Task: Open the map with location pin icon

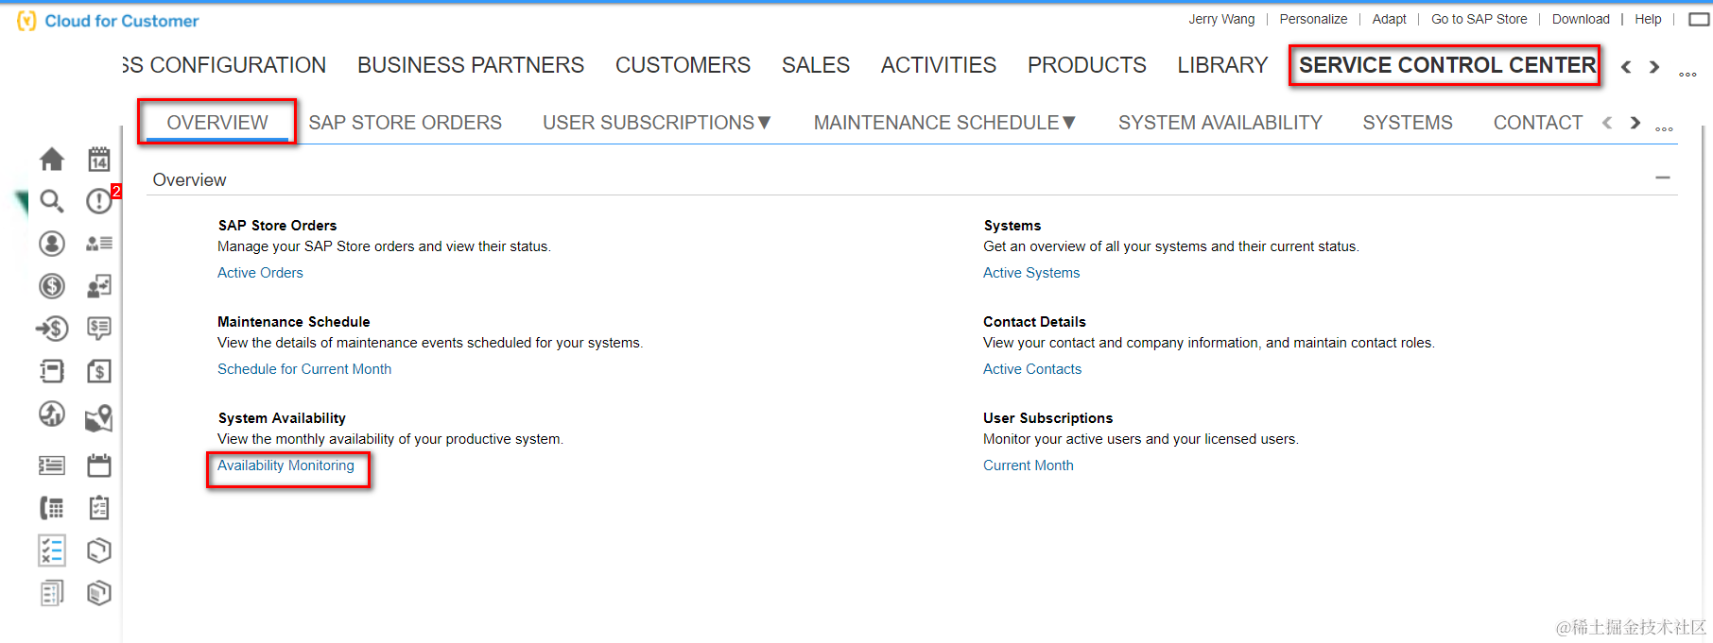Action: [x=99, y=418]
